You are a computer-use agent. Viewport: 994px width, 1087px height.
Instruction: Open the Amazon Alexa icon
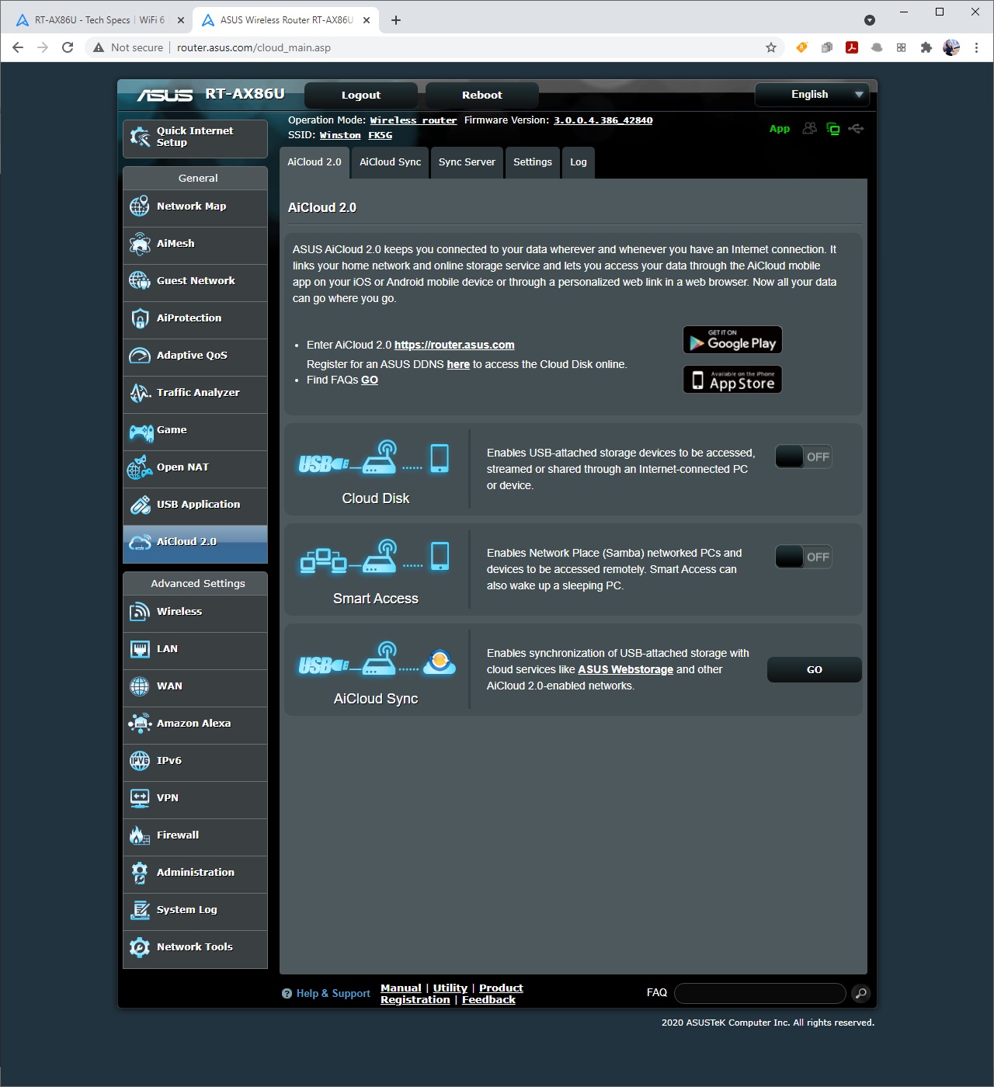(x=140, y=724)
